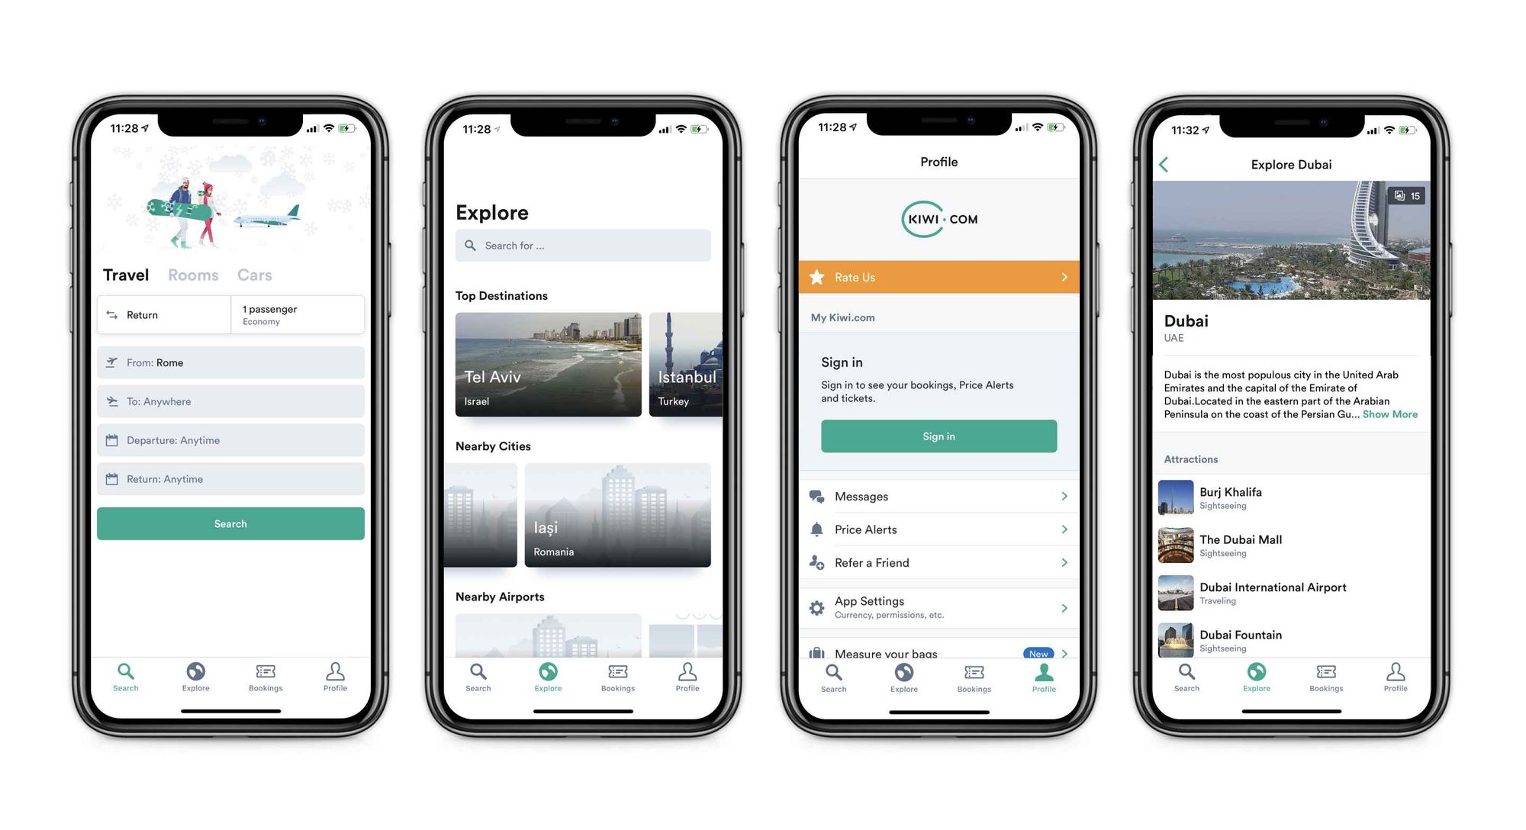Toggle the Rate Us star option
The width and height of the screenshot is (1526, 830).
(818, 276)
